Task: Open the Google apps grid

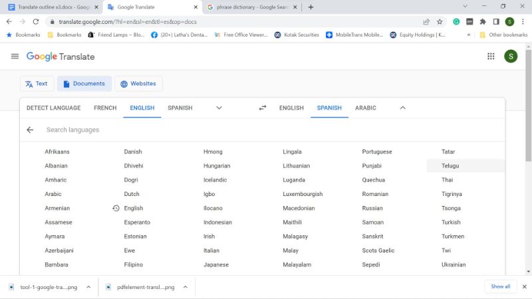Action: pos(491,56)
